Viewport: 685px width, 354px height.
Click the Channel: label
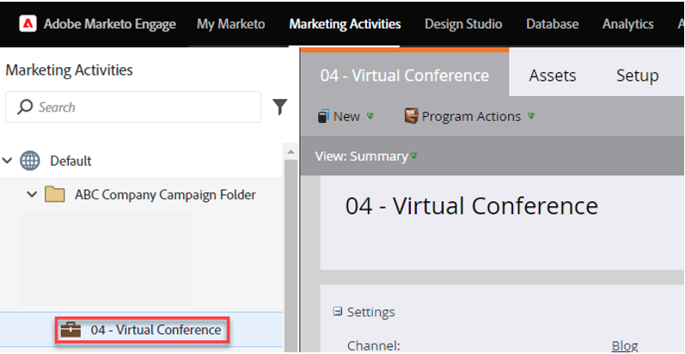pyautogui.click(x=373, y=345)
